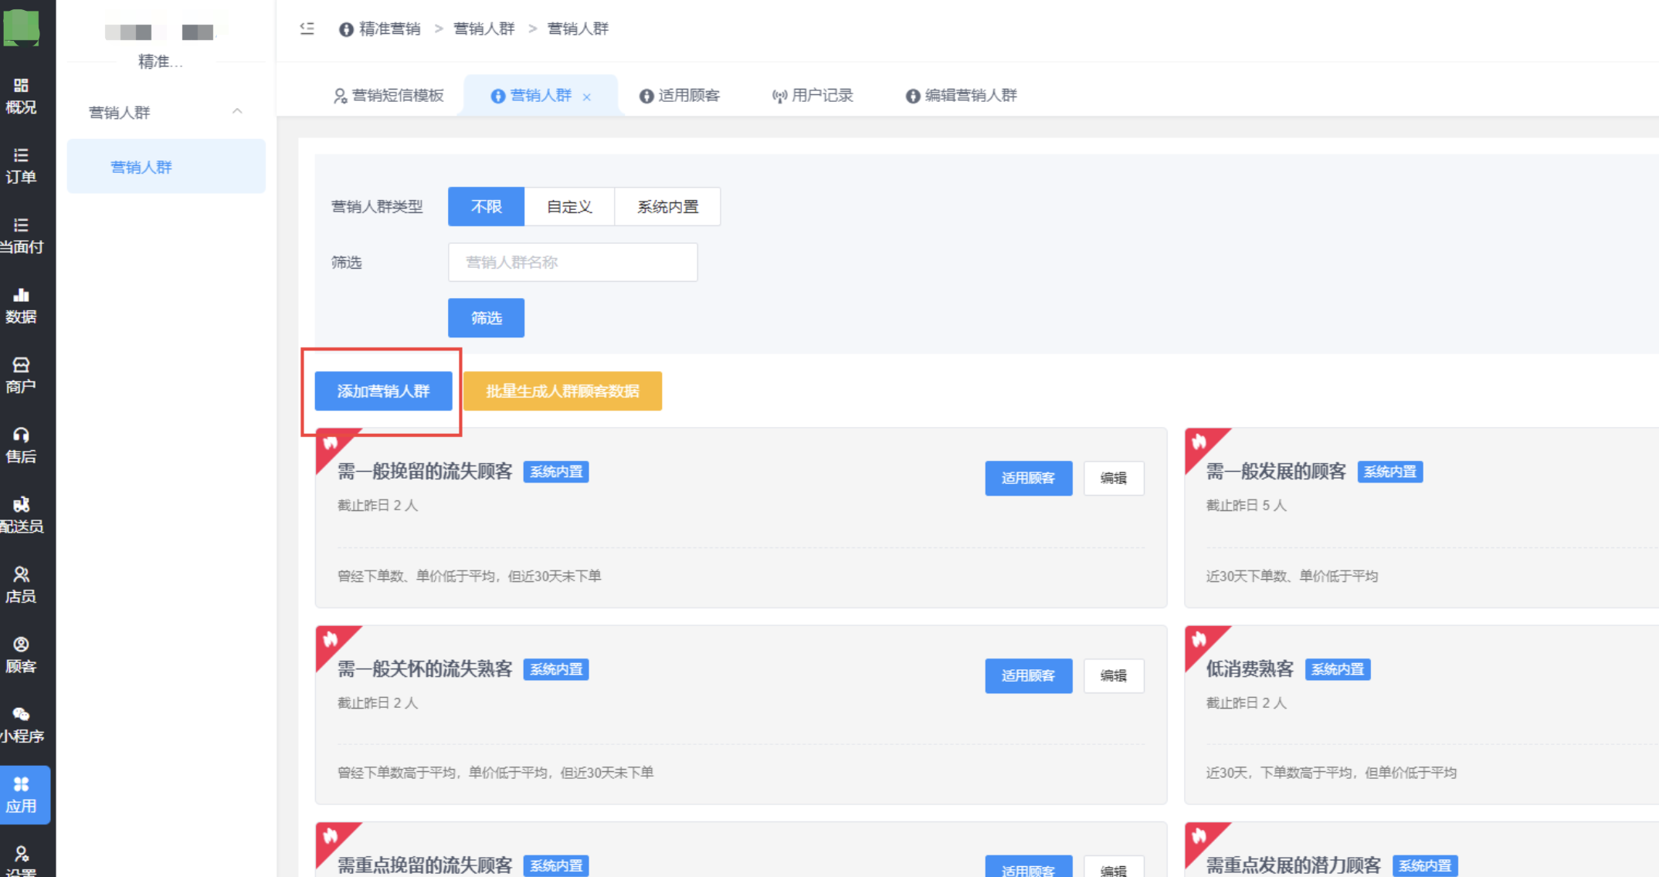
Task: Click 编辑 for 需一般关怀的流失熟客
Action: tap(1114, 676)
